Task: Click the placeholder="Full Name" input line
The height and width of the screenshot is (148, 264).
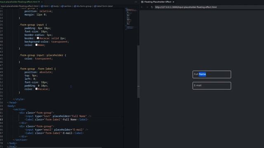Action: [x=58, y=116]
